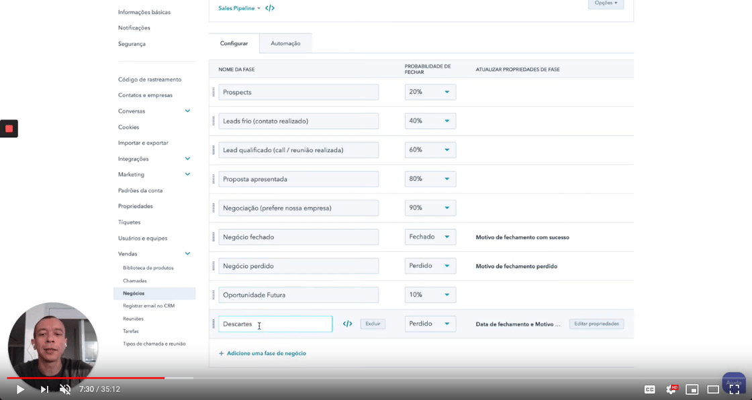This screenshot has height=400, width=752.
Task: Click Adicione uma fase de negócio
Action: [263, 353]
